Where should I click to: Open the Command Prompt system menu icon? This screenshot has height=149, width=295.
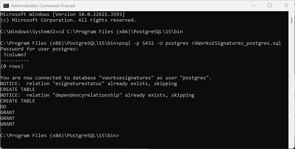click(6, 6)
